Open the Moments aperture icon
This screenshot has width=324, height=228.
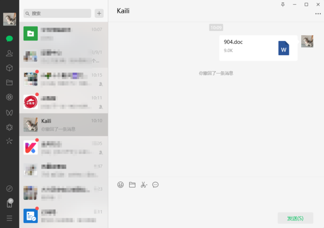click(x=9, y=97)
